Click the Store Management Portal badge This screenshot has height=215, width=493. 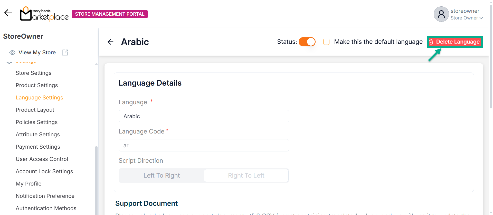coord(110,14)
